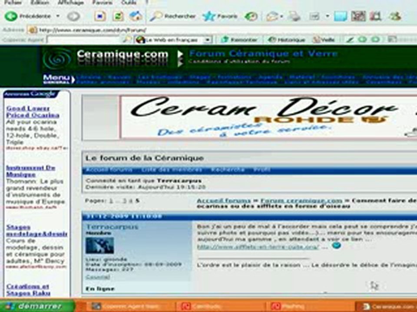Open 'Instrument De Musique' ad link
This screenshot has width=417, height=312.
click(x=30, y=171)
